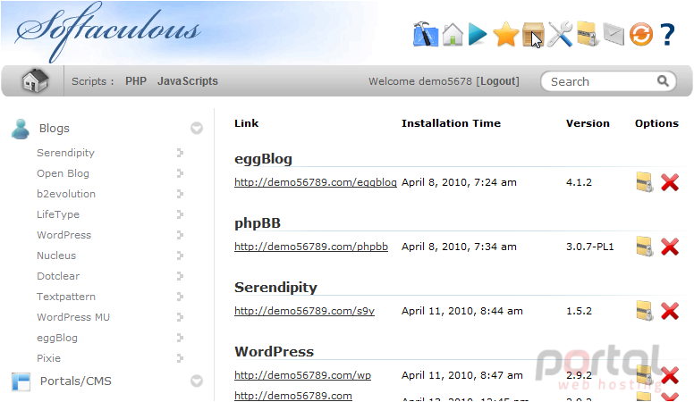This screenshot has height=402, width=694.
Task: Click arrow next to Open Blog in sidebar
Action: pyautogui.click(x=180, y=173)
